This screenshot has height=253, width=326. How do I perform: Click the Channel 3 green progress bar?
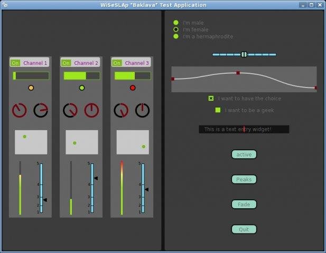coord(133,76)
